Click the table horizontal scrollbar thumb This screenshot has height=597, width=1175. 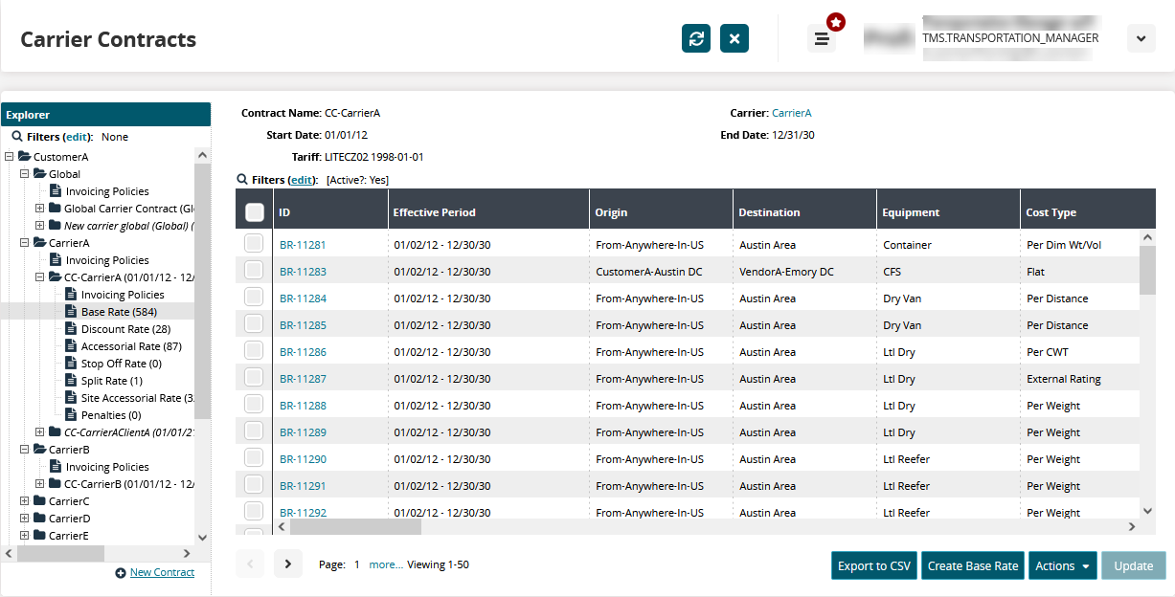coord(355,526)
